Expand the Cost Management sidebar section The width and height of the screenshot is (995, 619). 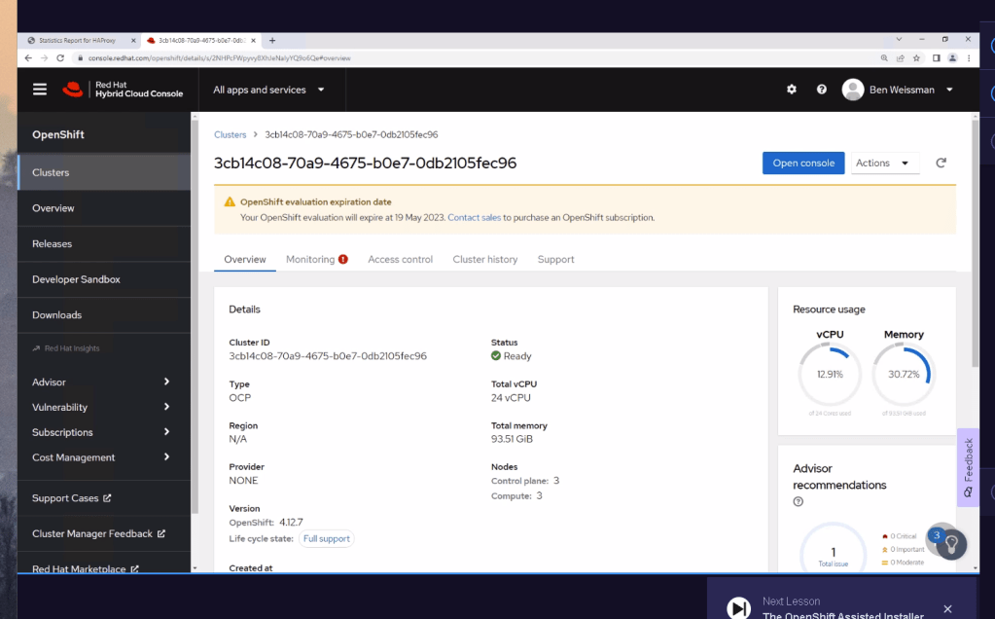click(101, 457)
